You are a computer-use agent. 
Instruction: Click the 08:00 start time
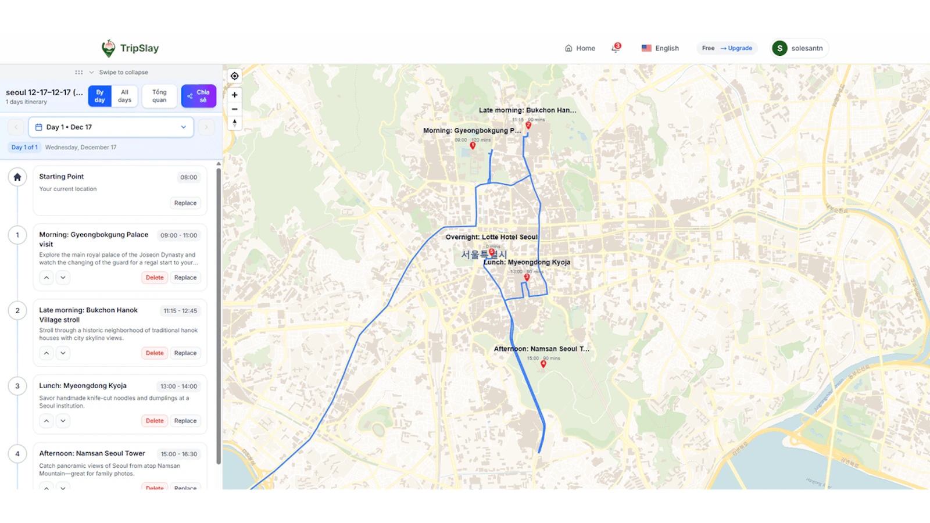[188, 177]
